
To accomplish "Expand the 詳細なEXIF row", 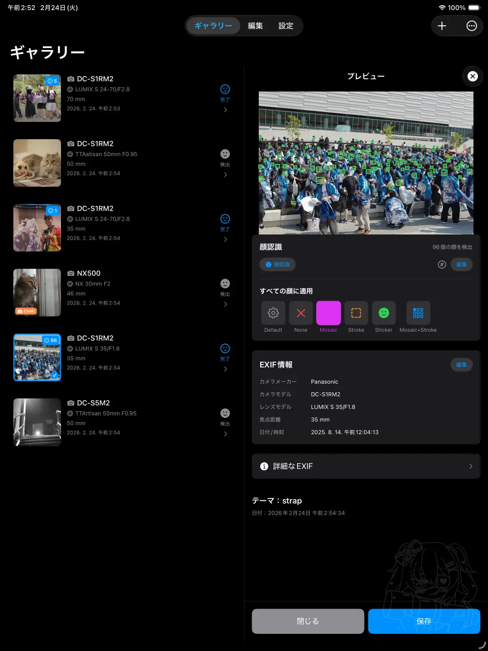I will tap(366, 466).
